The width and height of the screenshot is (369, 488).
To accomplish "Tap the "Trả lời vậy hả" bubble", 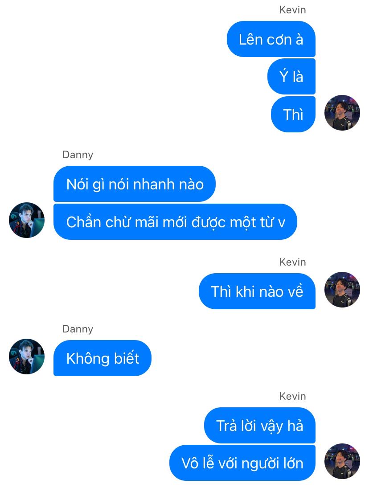I will pyautogui.click(x=260, y=425).
